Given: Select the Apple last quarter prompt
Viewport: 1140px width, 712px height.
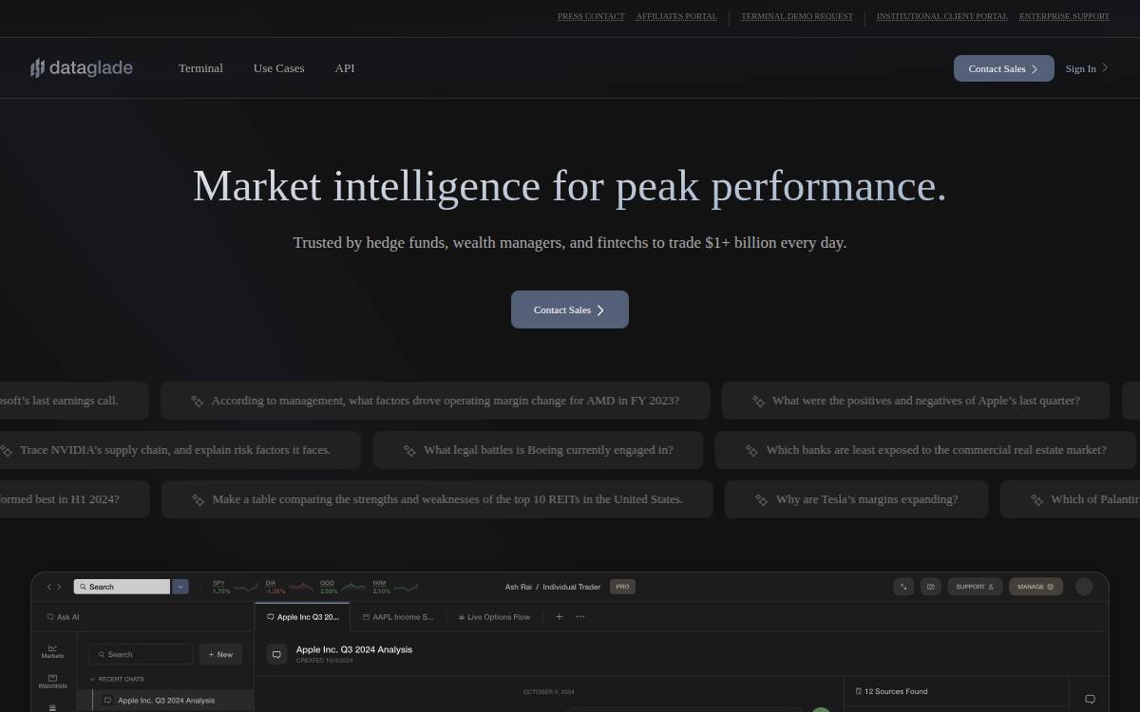Looking at the screenshot, I should [916, 401].
